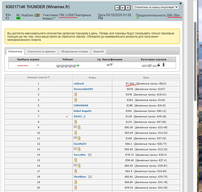
Task: Switch to the 'Оверлей' tab
Action: point(98,52)
